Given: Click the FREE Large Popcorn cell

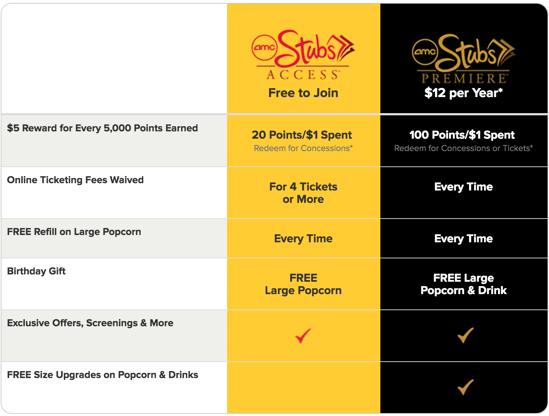Looking at the screenshot, I should 303,284.
